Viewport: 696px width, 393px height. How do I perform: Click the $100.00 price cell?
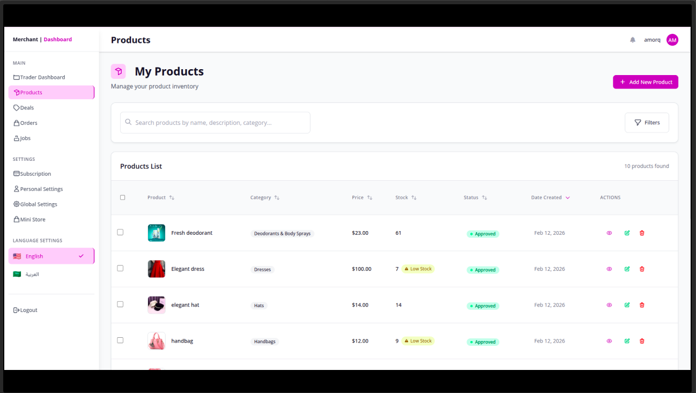tap(361, 269)
